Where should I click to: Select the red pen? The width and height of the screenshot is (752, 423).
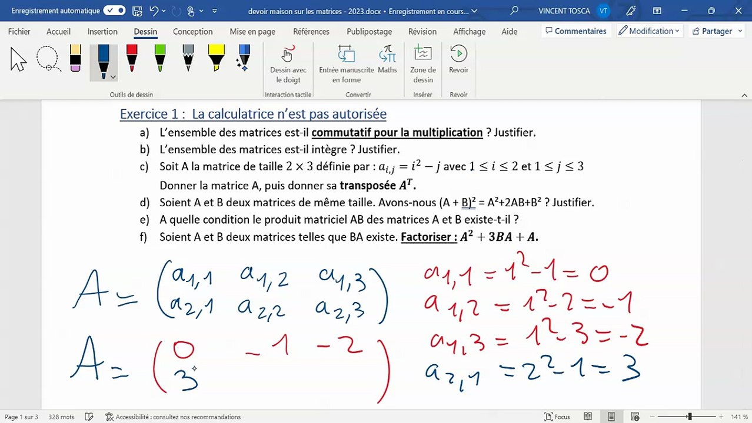[x=132, y=58]
